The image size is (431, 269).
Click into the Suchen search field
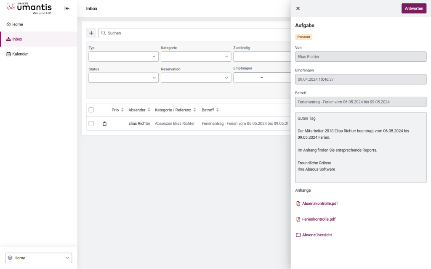click(x=194, y=33)
